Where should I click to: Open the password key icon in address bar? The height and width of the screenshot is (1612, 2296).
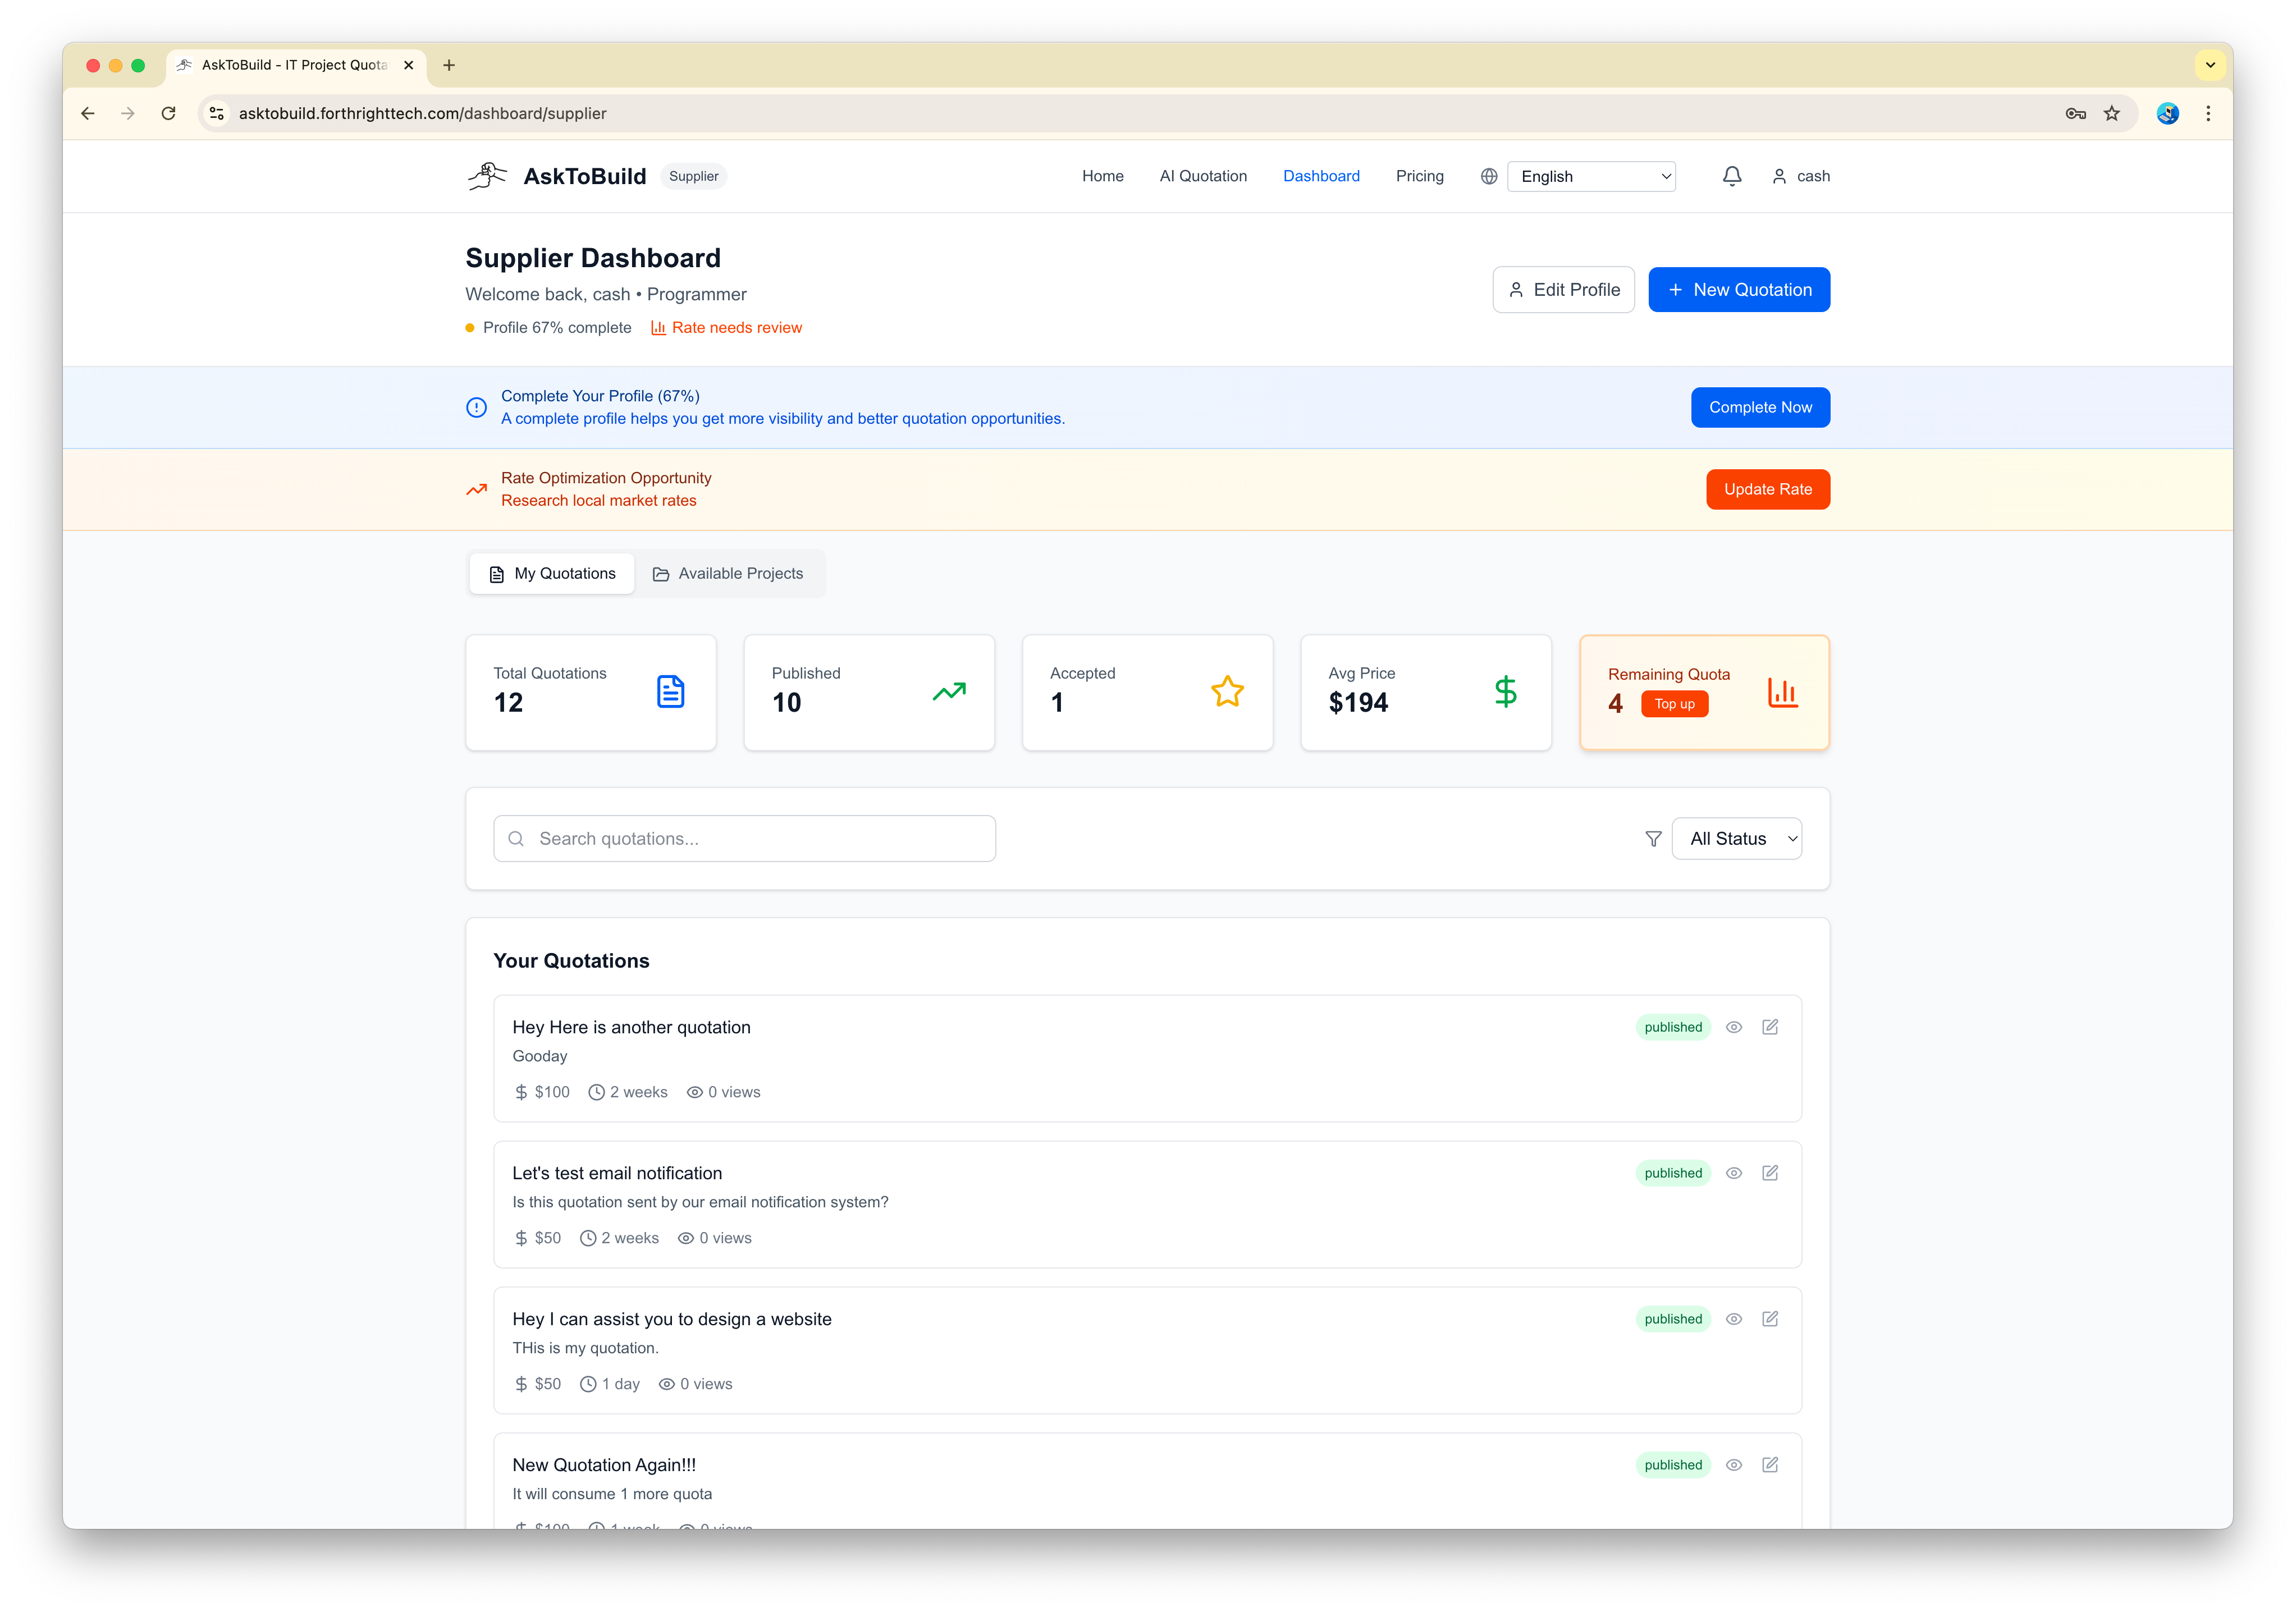coord(2075,113)
